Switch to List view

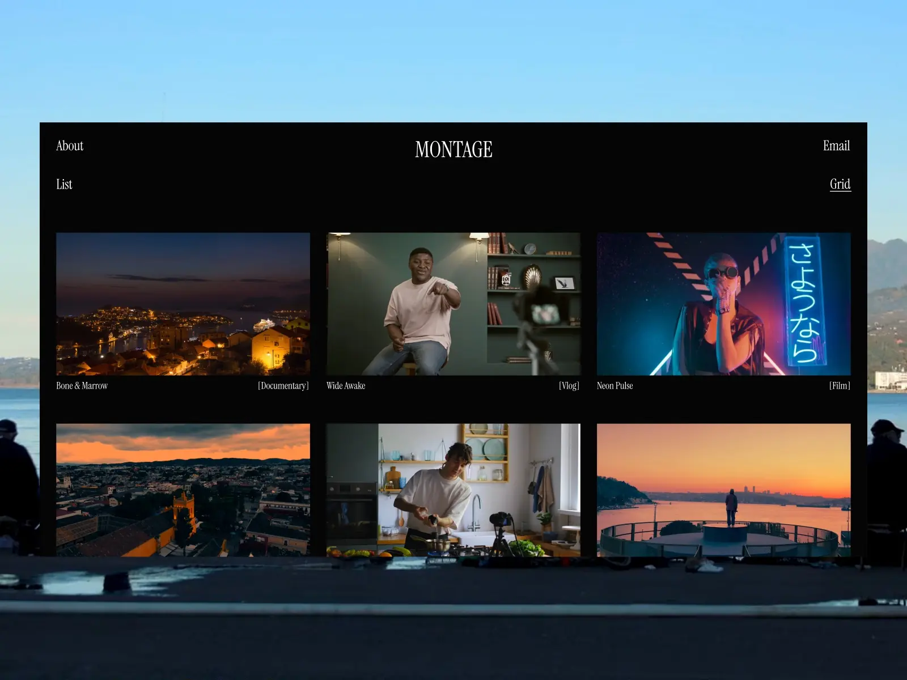point(64,184)
